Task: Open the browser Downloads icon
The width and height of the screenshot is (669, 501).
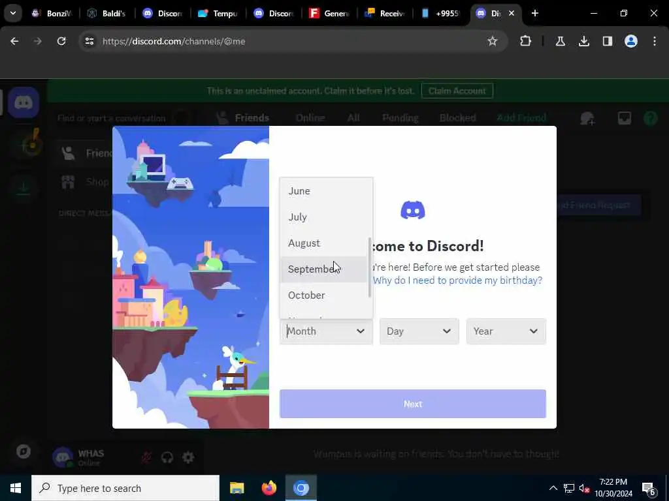Action: tap(583, 41)
